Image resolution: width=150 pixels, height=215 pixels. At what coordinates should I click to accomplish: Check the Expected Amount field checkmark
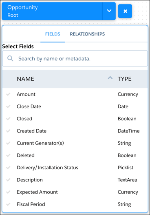8,192
